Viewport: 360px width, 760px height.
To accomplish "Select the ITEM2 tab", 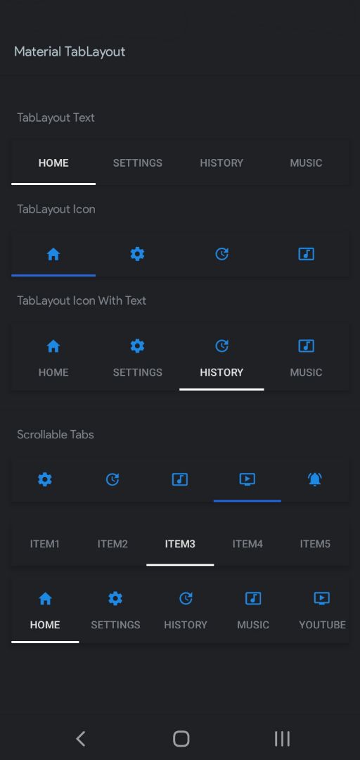I will point(112,544).
